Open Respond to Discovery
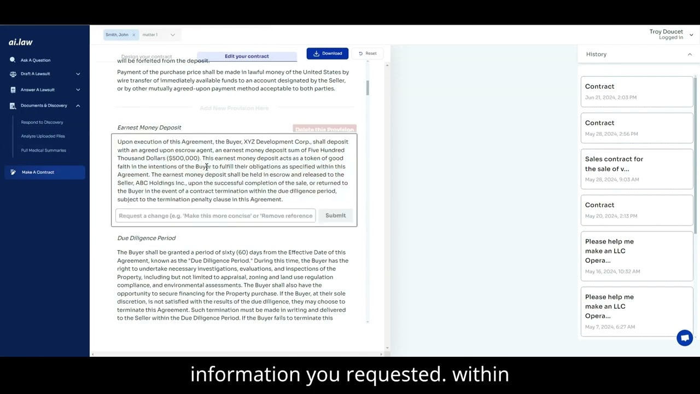This screenshot has width=700, height=394. click(42, 122)
